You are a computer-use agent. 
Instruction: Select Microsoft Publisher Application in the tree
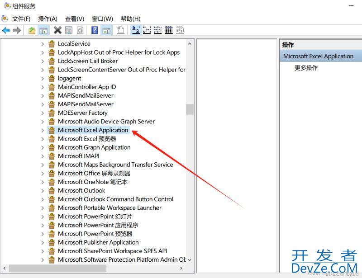pyautogui.click(x=98, y=242)
